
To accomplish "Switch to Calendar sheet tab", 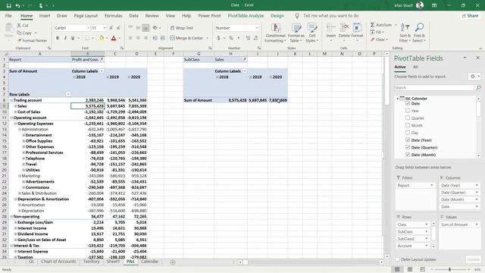I will [x=150, y=262].
